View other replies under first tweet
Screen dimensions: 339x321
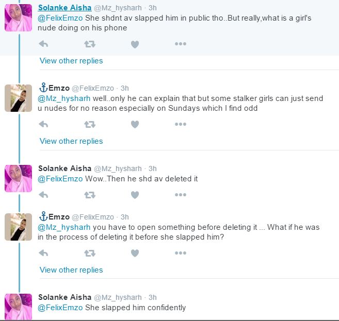pyautogui.click(x=71, y=61)
